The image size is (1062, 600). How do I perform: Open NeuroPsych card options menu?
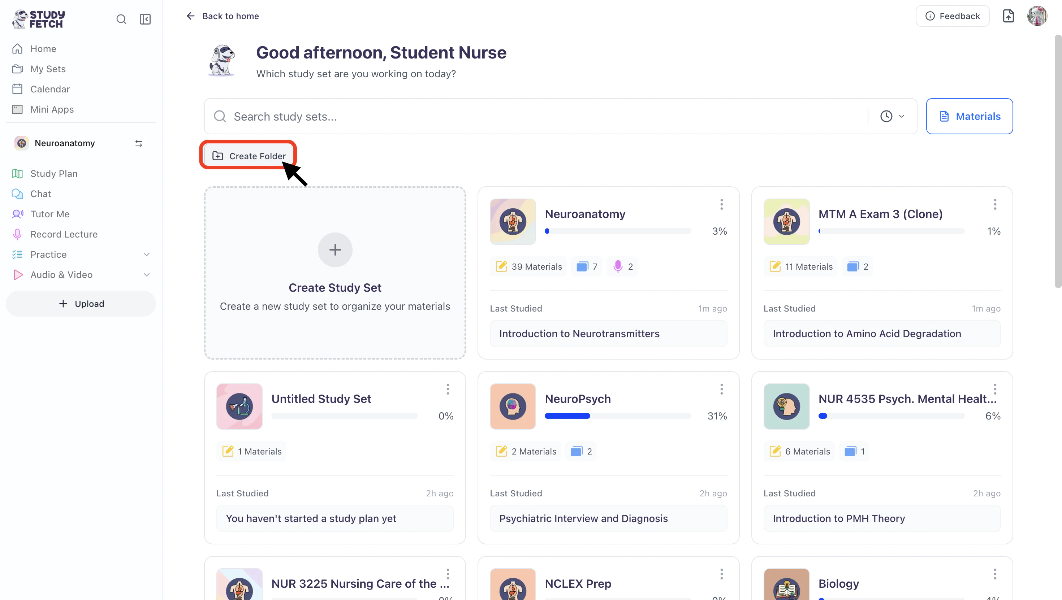tap(721, 389)
